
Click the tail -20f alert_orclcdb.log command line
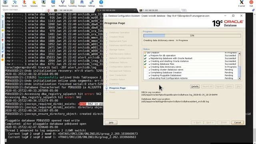(x=51, y=68)
